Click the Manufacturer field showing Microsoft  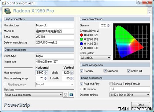[x=55, y=25]
